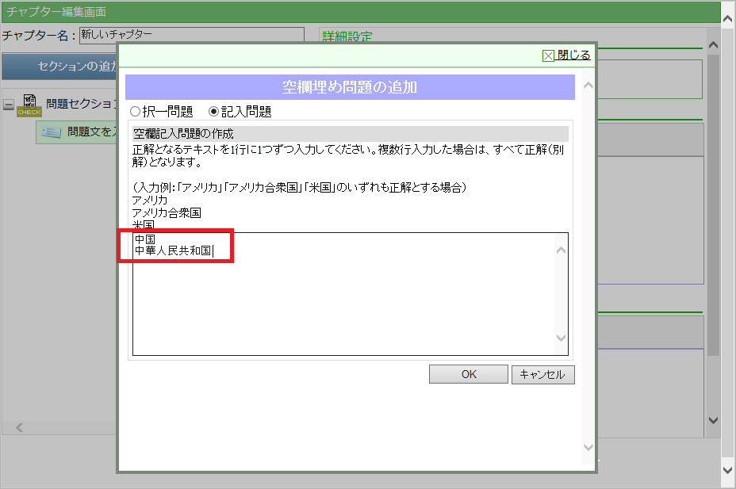Click background panel scroll up arrow

tap(713, 45)
